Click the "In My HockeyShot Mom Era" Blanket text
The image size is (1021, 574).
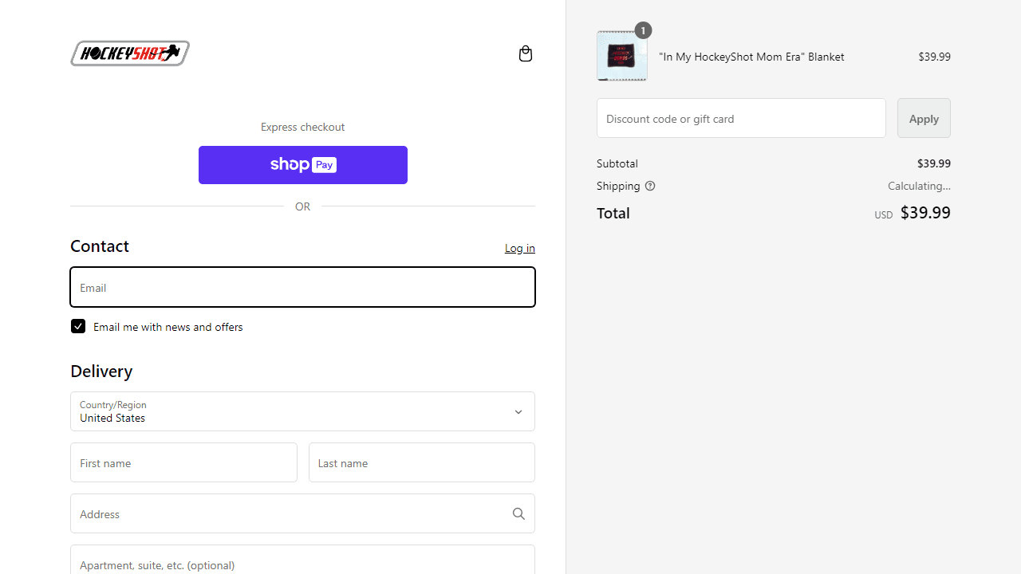751,57
